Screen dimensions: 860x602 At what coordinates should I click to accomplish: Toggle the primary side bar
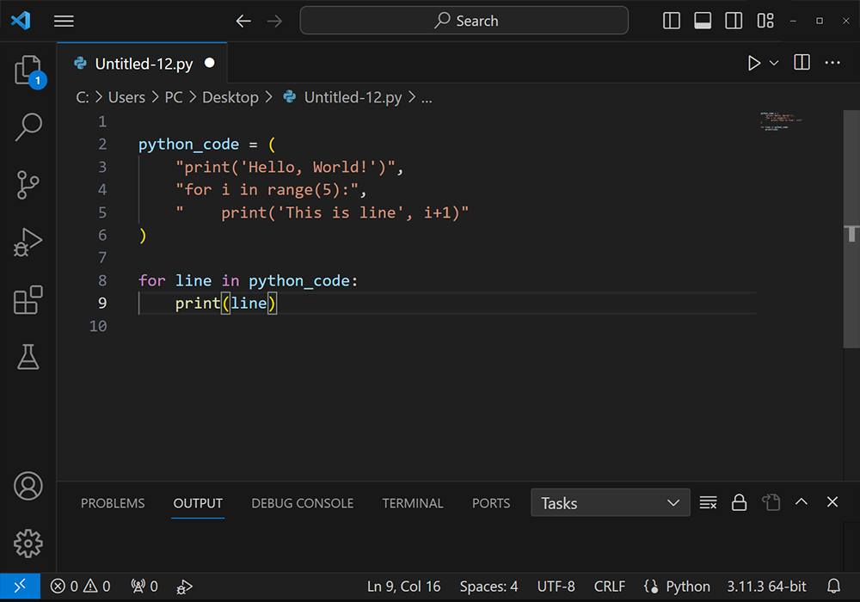pyautogui.click(x=672, y=21)
